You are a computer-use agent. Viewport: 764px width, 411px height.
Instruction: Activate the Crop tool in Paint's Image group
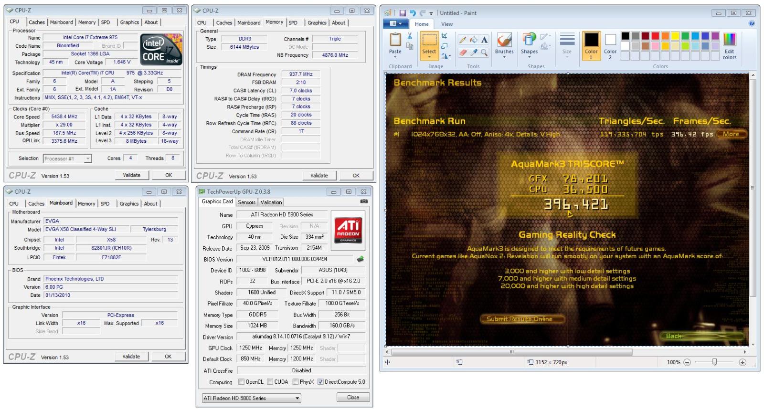click(x=445, y=36)
